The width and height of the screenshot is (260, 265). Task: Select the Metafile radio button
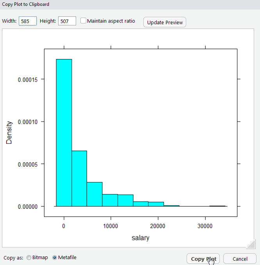pyautogui.click(x=55, y=258)
